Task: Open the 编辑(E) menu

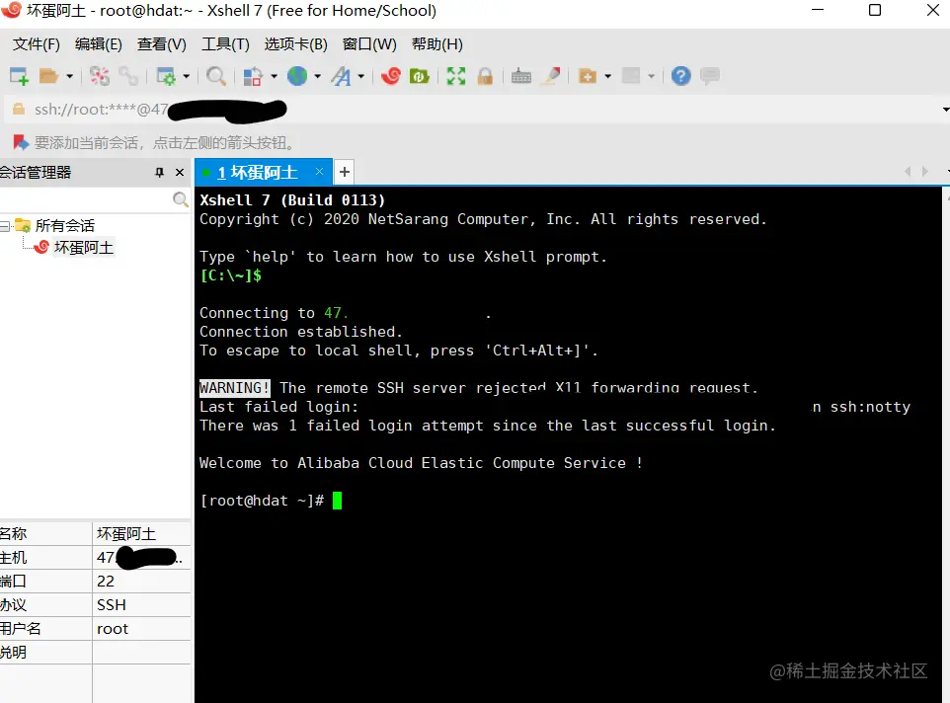Action: tap(99, 44)
